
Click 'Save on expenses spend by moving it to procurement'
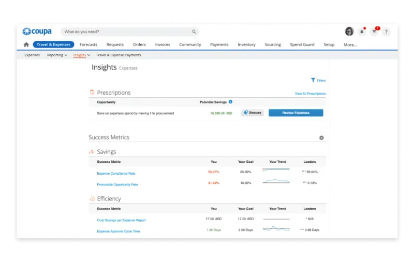point(136,113)
